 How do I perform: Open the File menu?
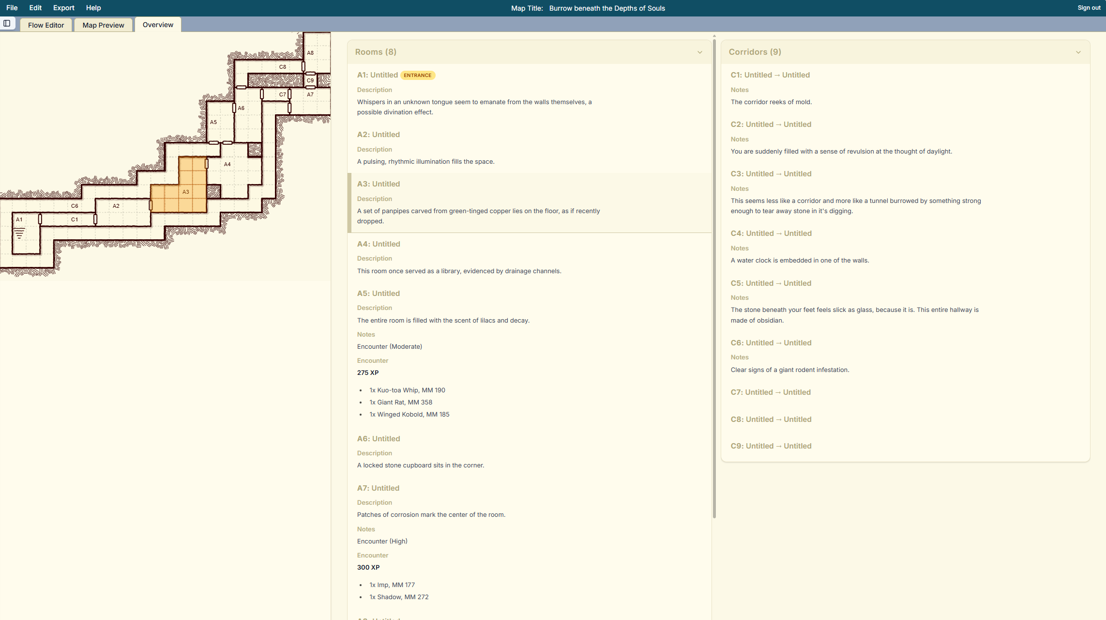(12, 8)
